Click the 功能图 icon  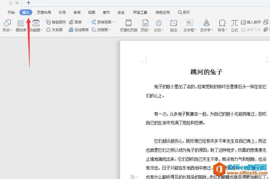coord(36,23)
